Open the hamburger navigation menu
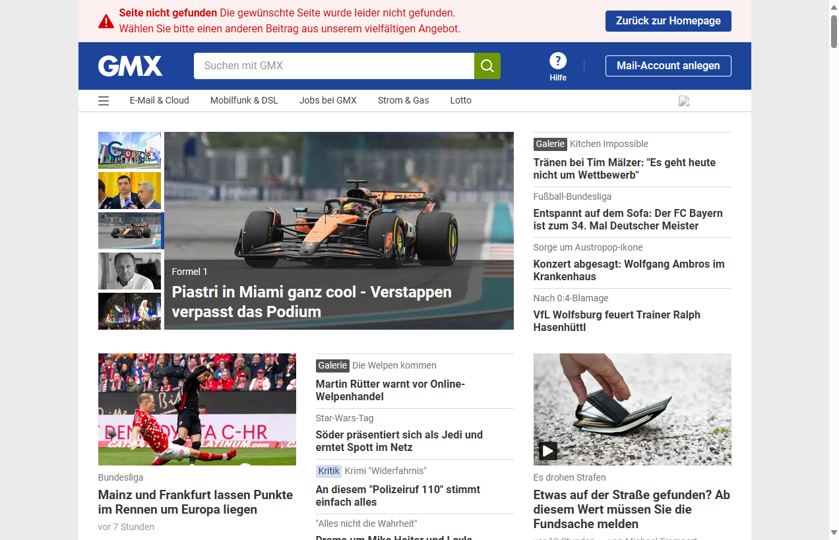The image size is (839, 540). [104, 101]
